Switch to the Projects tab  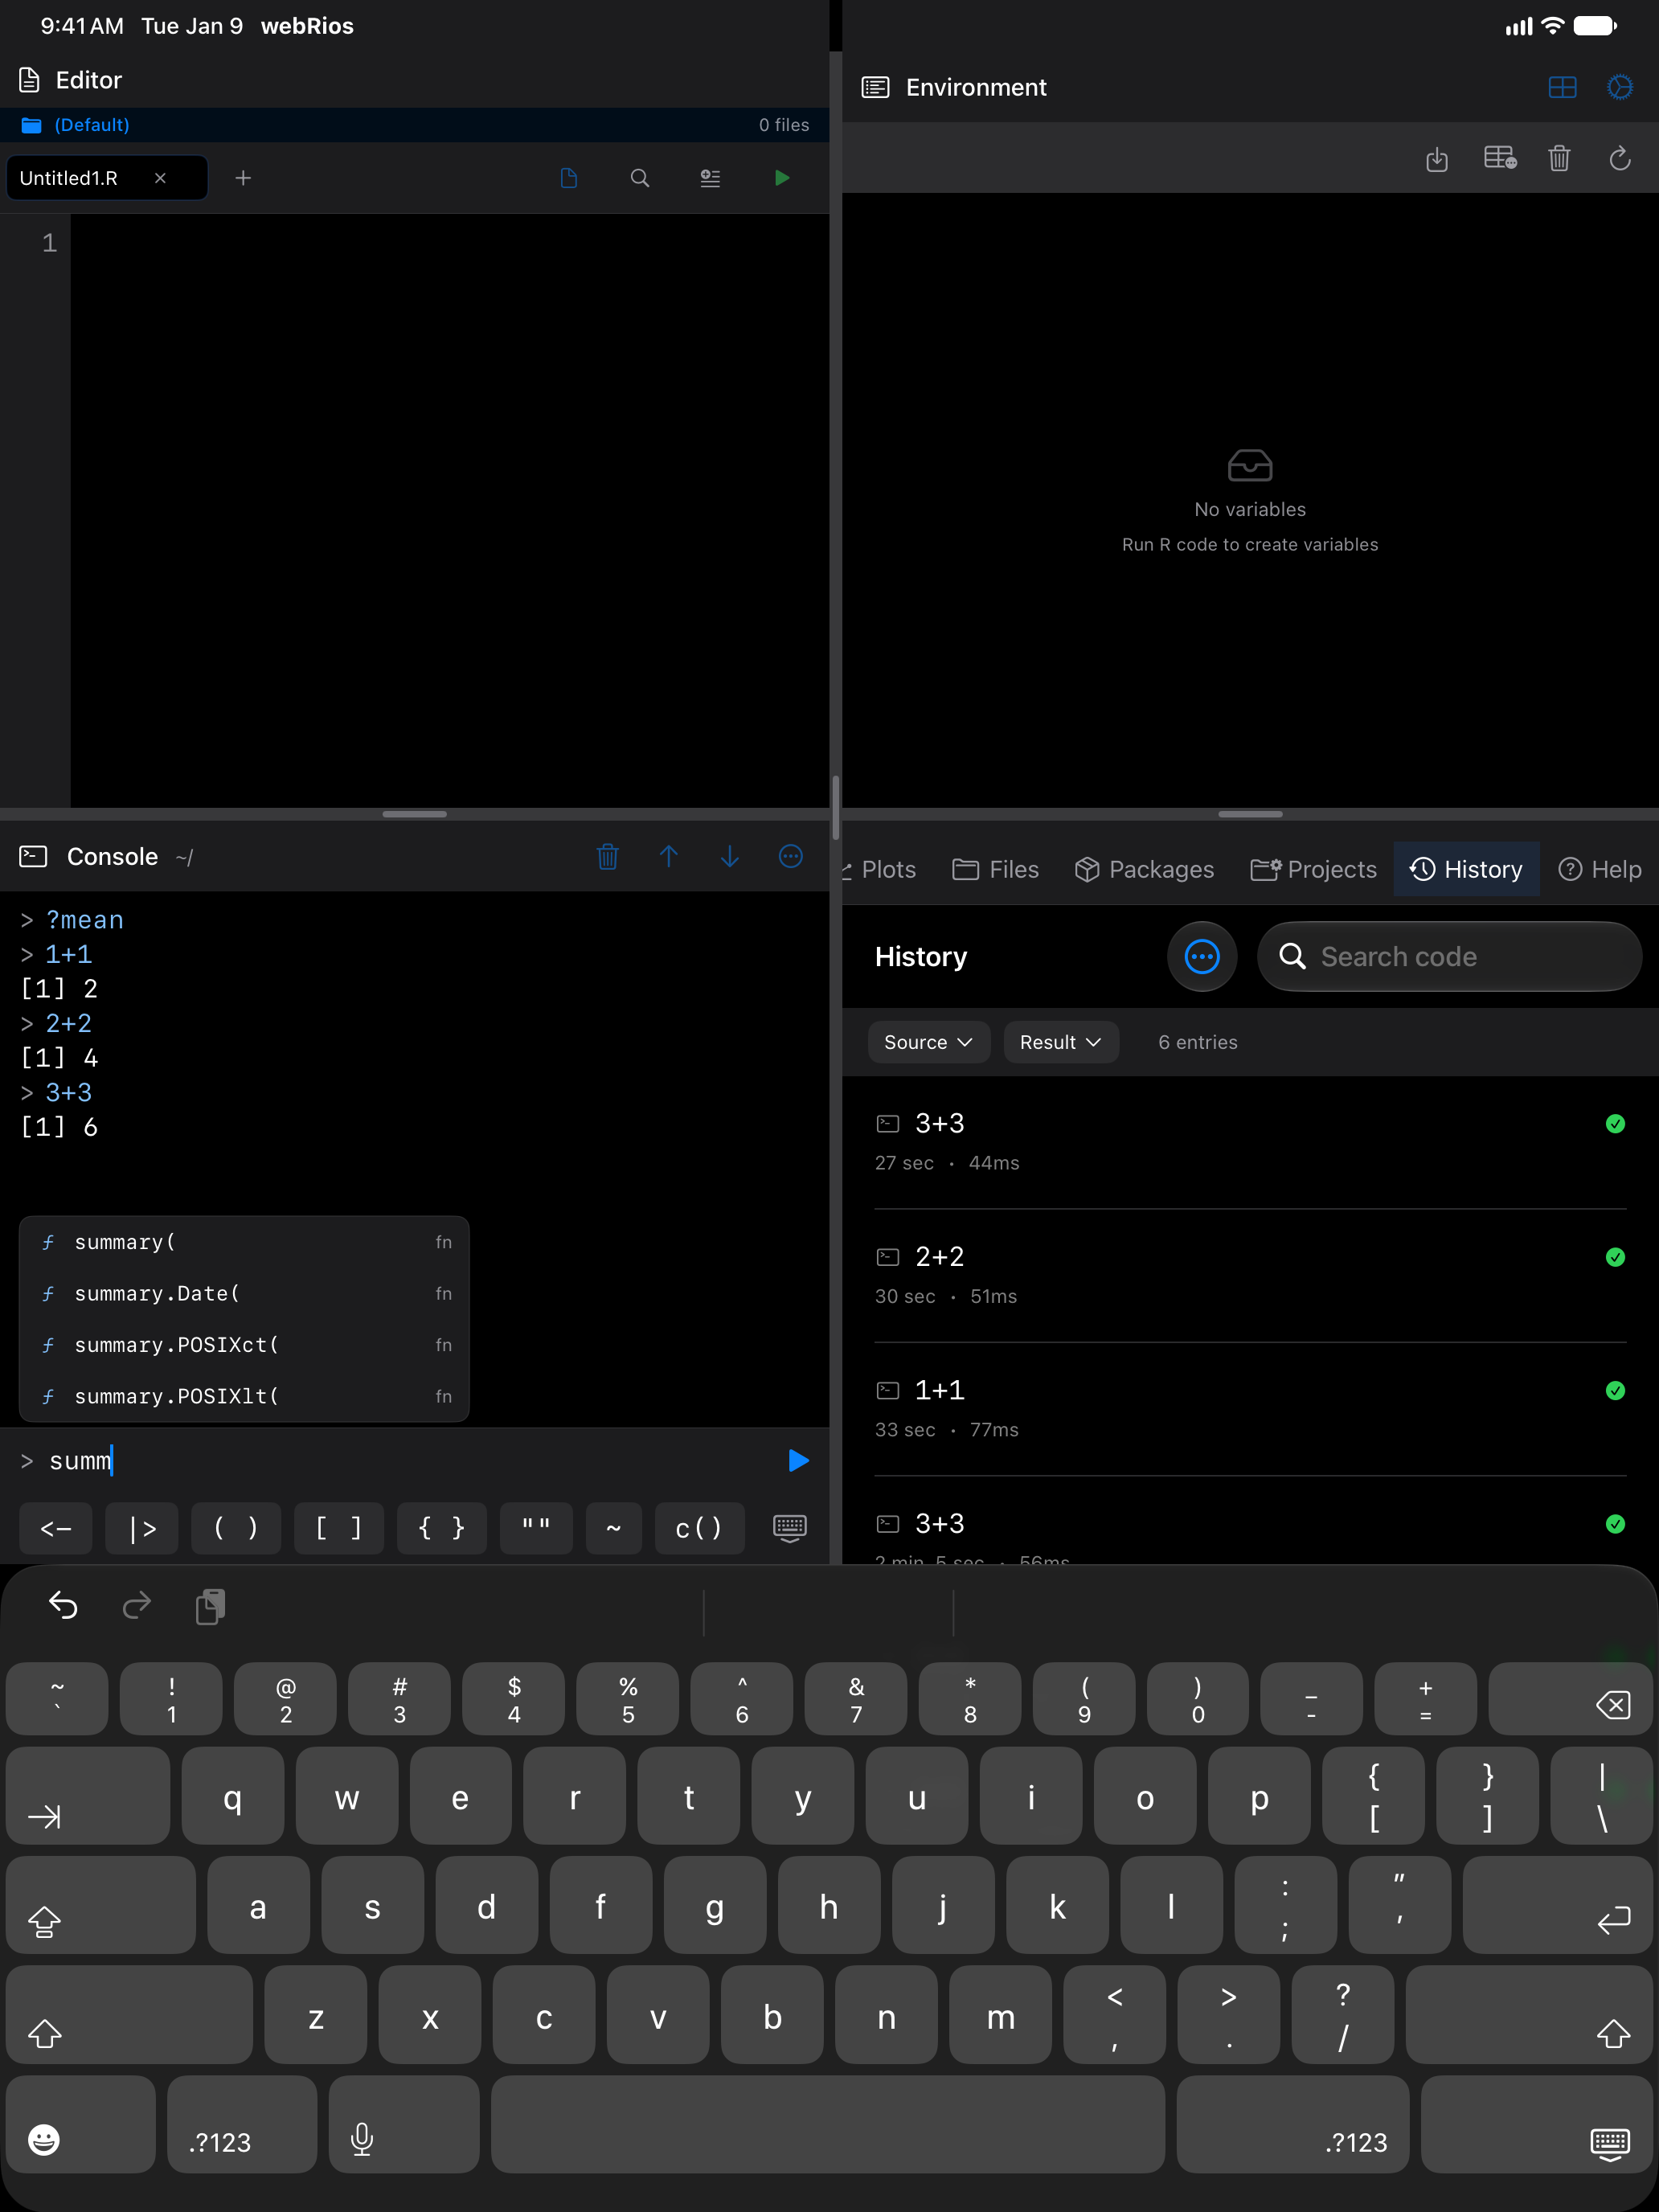1313,870
